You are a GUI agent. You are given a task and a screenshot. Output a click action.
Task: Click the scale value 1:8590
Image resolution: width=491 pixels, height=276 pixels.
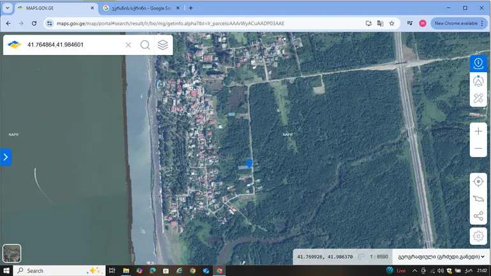pos(379,257)
